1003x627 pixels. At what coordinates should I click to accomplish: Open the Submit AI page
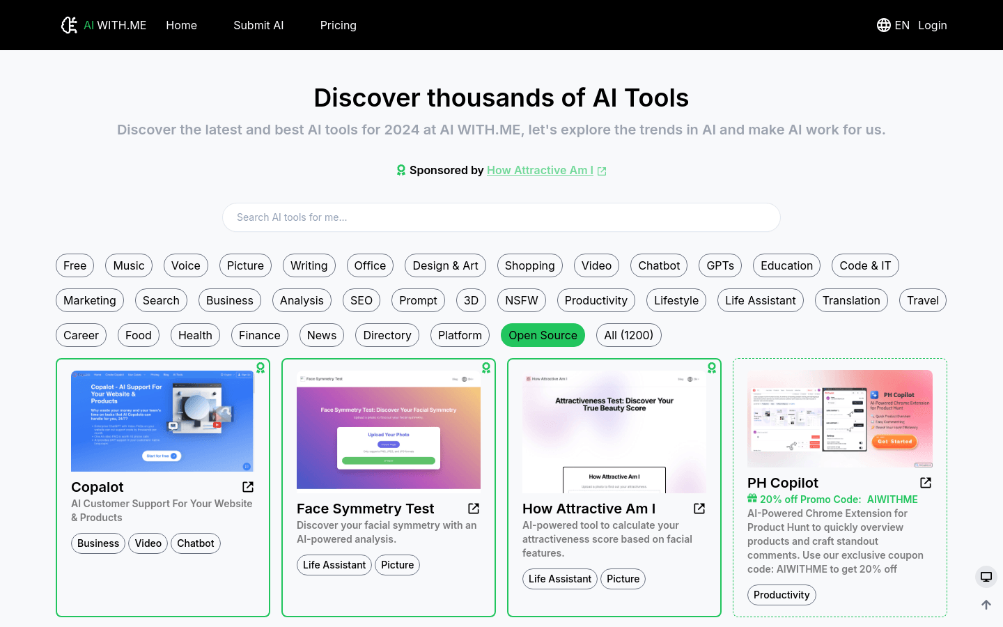click(258, 25)
